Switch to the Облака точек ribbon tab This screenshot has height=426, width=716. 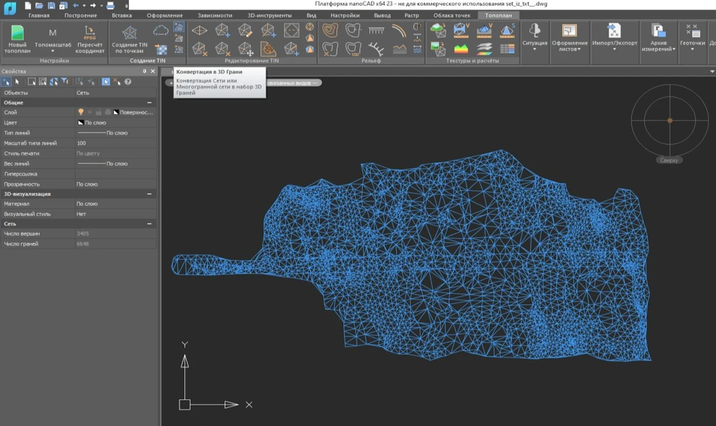[x=452, y=15]
